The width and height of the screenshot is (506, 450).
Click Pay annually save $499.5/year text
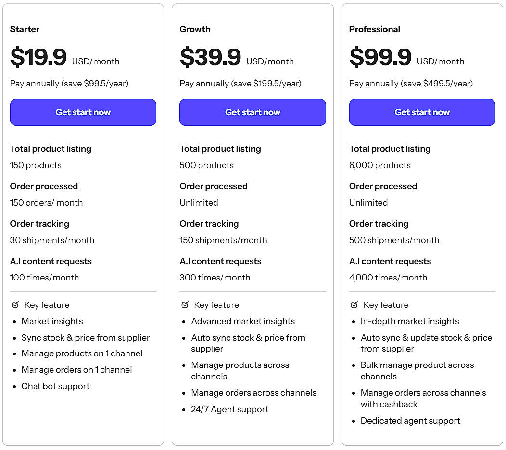click(x=411, y=84)
